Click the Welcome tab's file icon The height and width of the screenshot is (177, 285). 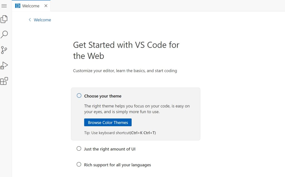pos(18,6)
